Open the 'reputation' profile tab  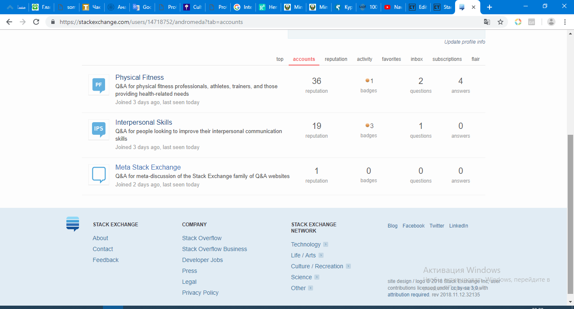coord(336,59)
